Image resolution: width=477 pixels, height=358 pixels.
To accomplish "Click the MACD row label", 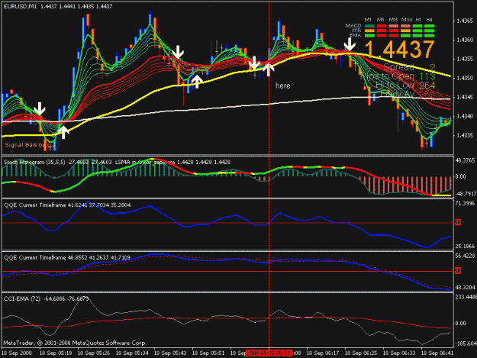I will [353, 26].
